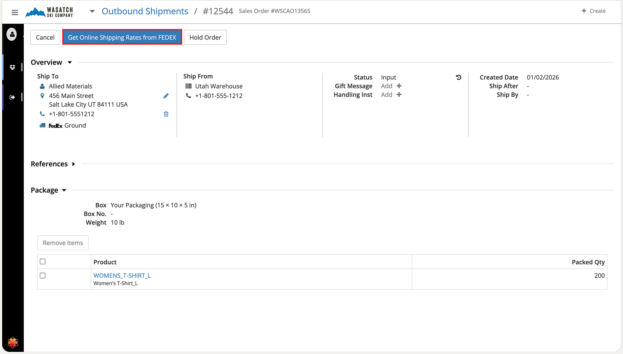This screenshot has width=623, height=354.
Task: Expand the References section
Action: 74,164
